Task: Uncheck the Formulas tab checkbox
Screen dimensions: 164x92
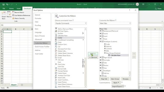Action: [x=102, y=60]
